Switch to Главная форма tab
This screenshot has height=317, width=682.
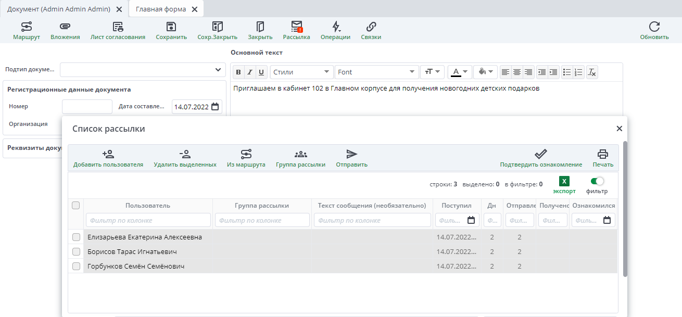pos(160,9)
